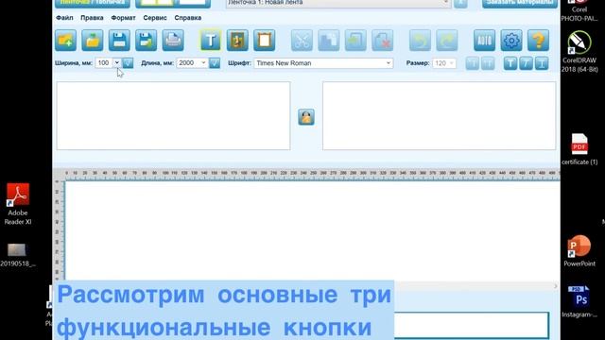
Task: Click the Ленточка / Табличка mode button
Action: pos(93,3)
